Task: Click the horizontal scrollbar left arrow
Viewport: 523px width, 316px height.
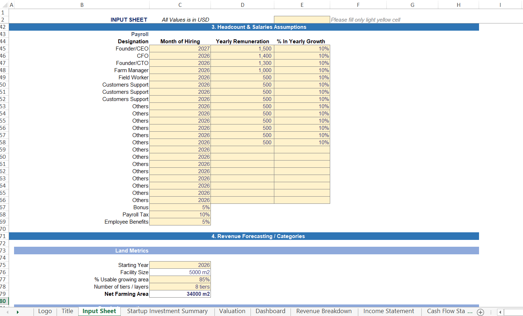Action: coord(500,312)
